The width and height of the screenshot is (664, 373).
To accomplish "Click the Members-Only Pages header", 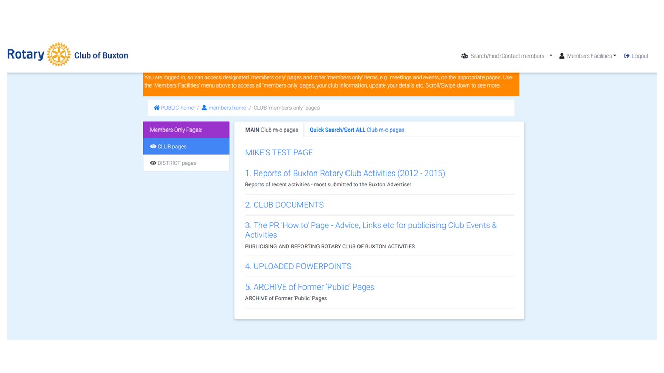I will (186, 130).
